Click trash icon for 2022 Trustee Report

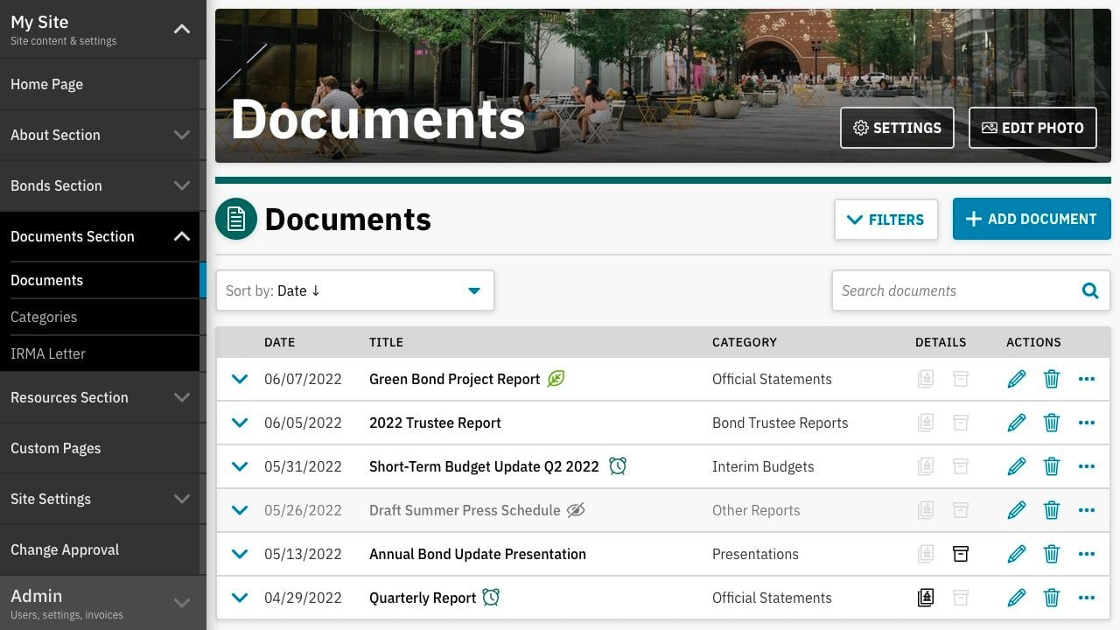[1052, 423]
